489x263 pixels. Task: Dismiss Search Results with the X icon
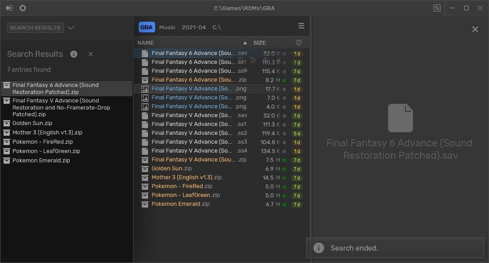coord(91,54)
